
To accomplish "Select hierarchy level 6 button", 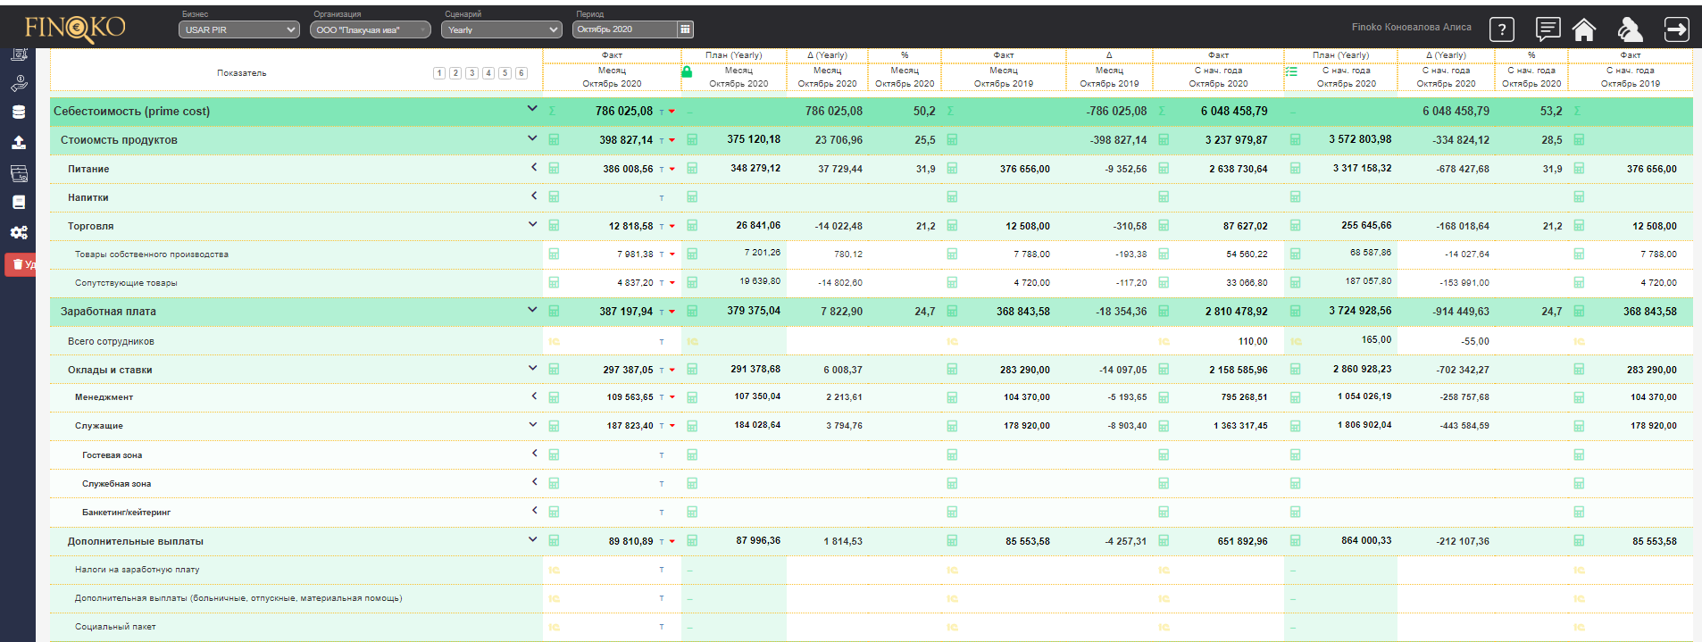I will (521, 73).
